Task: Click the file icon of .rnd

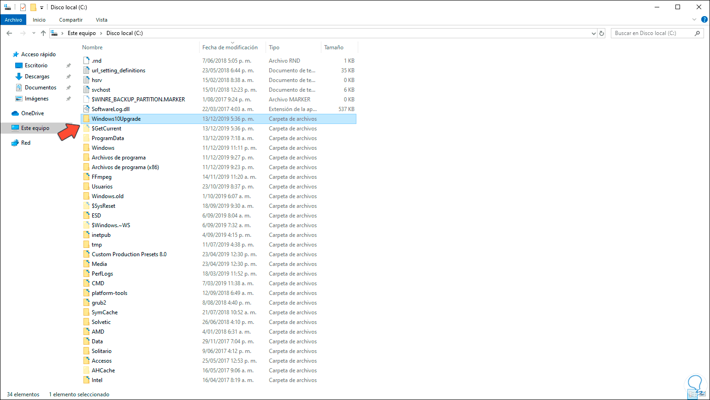Action: tap(86, 61)
